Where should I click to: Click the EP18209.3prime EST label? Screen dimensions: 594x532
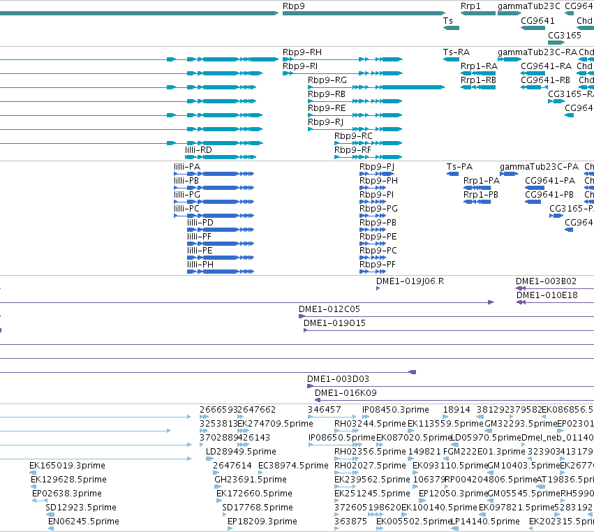click(262, 522)
